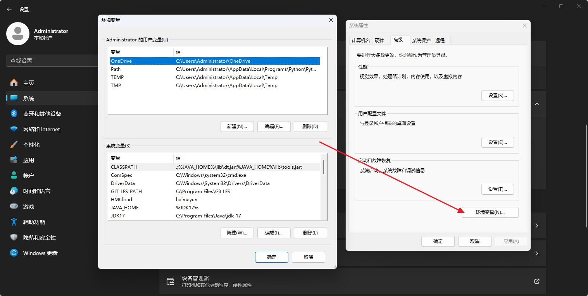This screenshot has height=296, width=588.
Task: Collapse the expanded section chevron on right
Action: coord(537,104)
